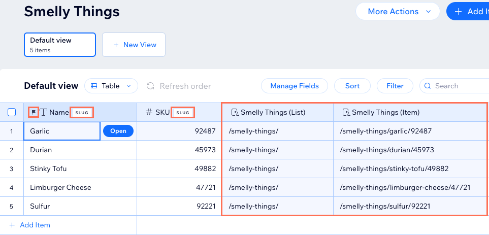Click the search magnifier icon

(x=428, y=86)
